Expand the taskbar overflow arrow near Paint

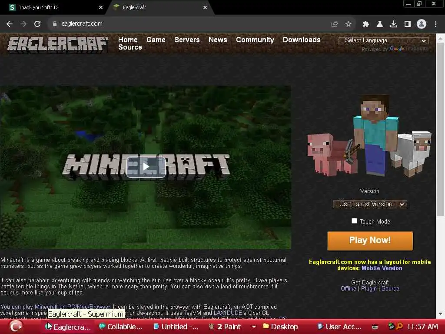[254, 327]
